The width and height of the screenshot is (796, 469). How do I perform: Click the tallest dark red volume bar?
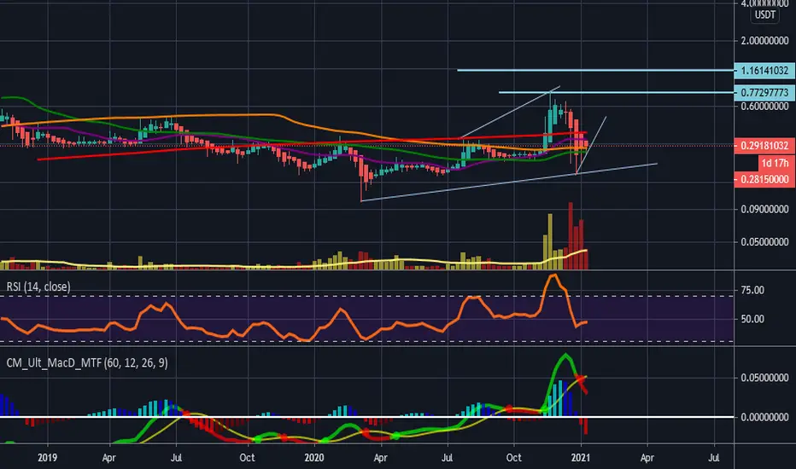(571, 235)
